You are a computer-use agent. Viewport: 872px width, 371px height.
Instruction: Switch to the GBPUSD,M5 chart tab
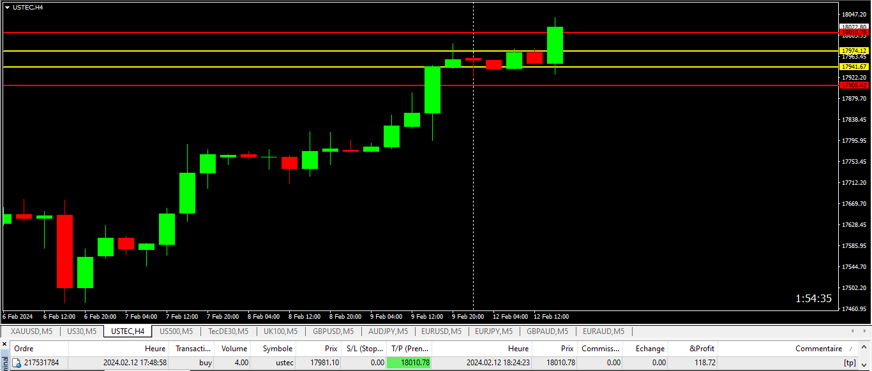pyautogui.click(x=333, y=331)
